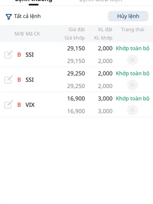The width and height of the screenshot is (153, 204).
Task: Click the 'Mã CK' column header
Action: (33, 34)
